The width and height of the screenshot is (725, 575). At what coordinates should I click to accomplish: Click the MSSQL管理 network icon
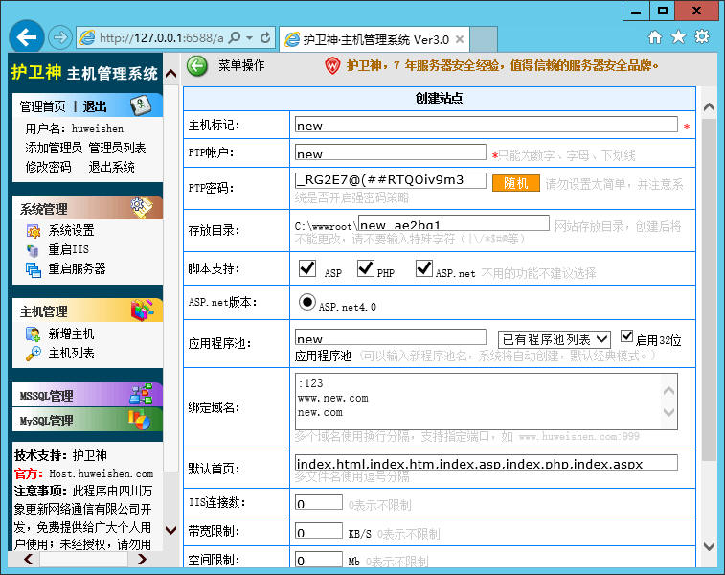point(141,394)
